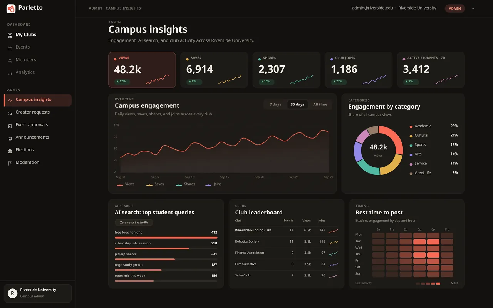The width and height of the screenshot is (493, 308).
Task: Open the Moderation page
Action: (37, 162)
